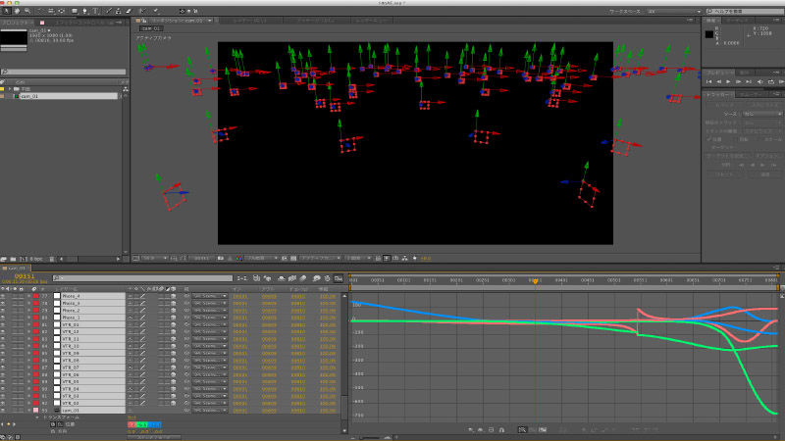Open parent dropdown for Photo_4 layer
The height and width of the screenshot is (441, 785).
[210, 295]
